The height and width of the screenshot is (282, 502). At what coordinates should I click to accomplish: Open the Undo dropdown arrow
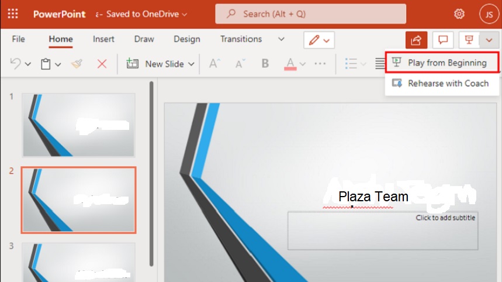(28, 64)
